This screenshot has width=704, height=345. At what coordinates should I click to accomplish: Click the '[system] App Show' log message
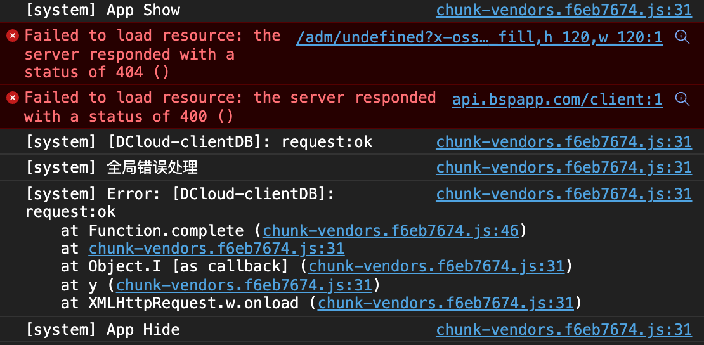(x=103, y=10)
